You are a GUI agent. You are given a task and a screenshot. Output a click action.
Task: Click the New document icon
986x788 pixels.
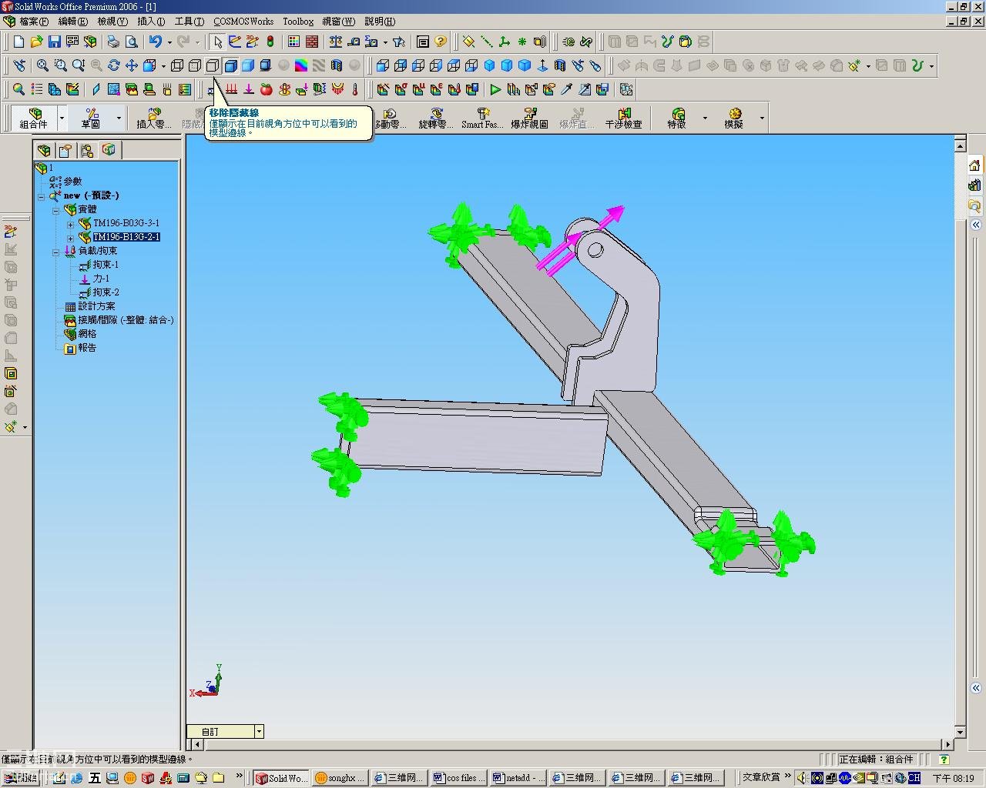pos(18,42)
